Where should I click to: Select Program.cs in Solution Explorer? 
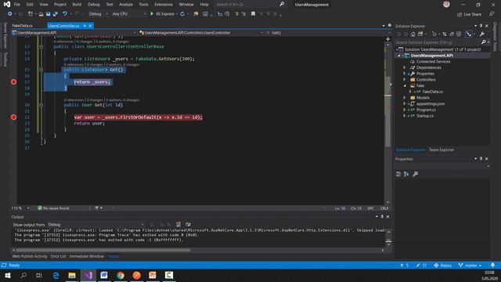[x=426, y=110]
